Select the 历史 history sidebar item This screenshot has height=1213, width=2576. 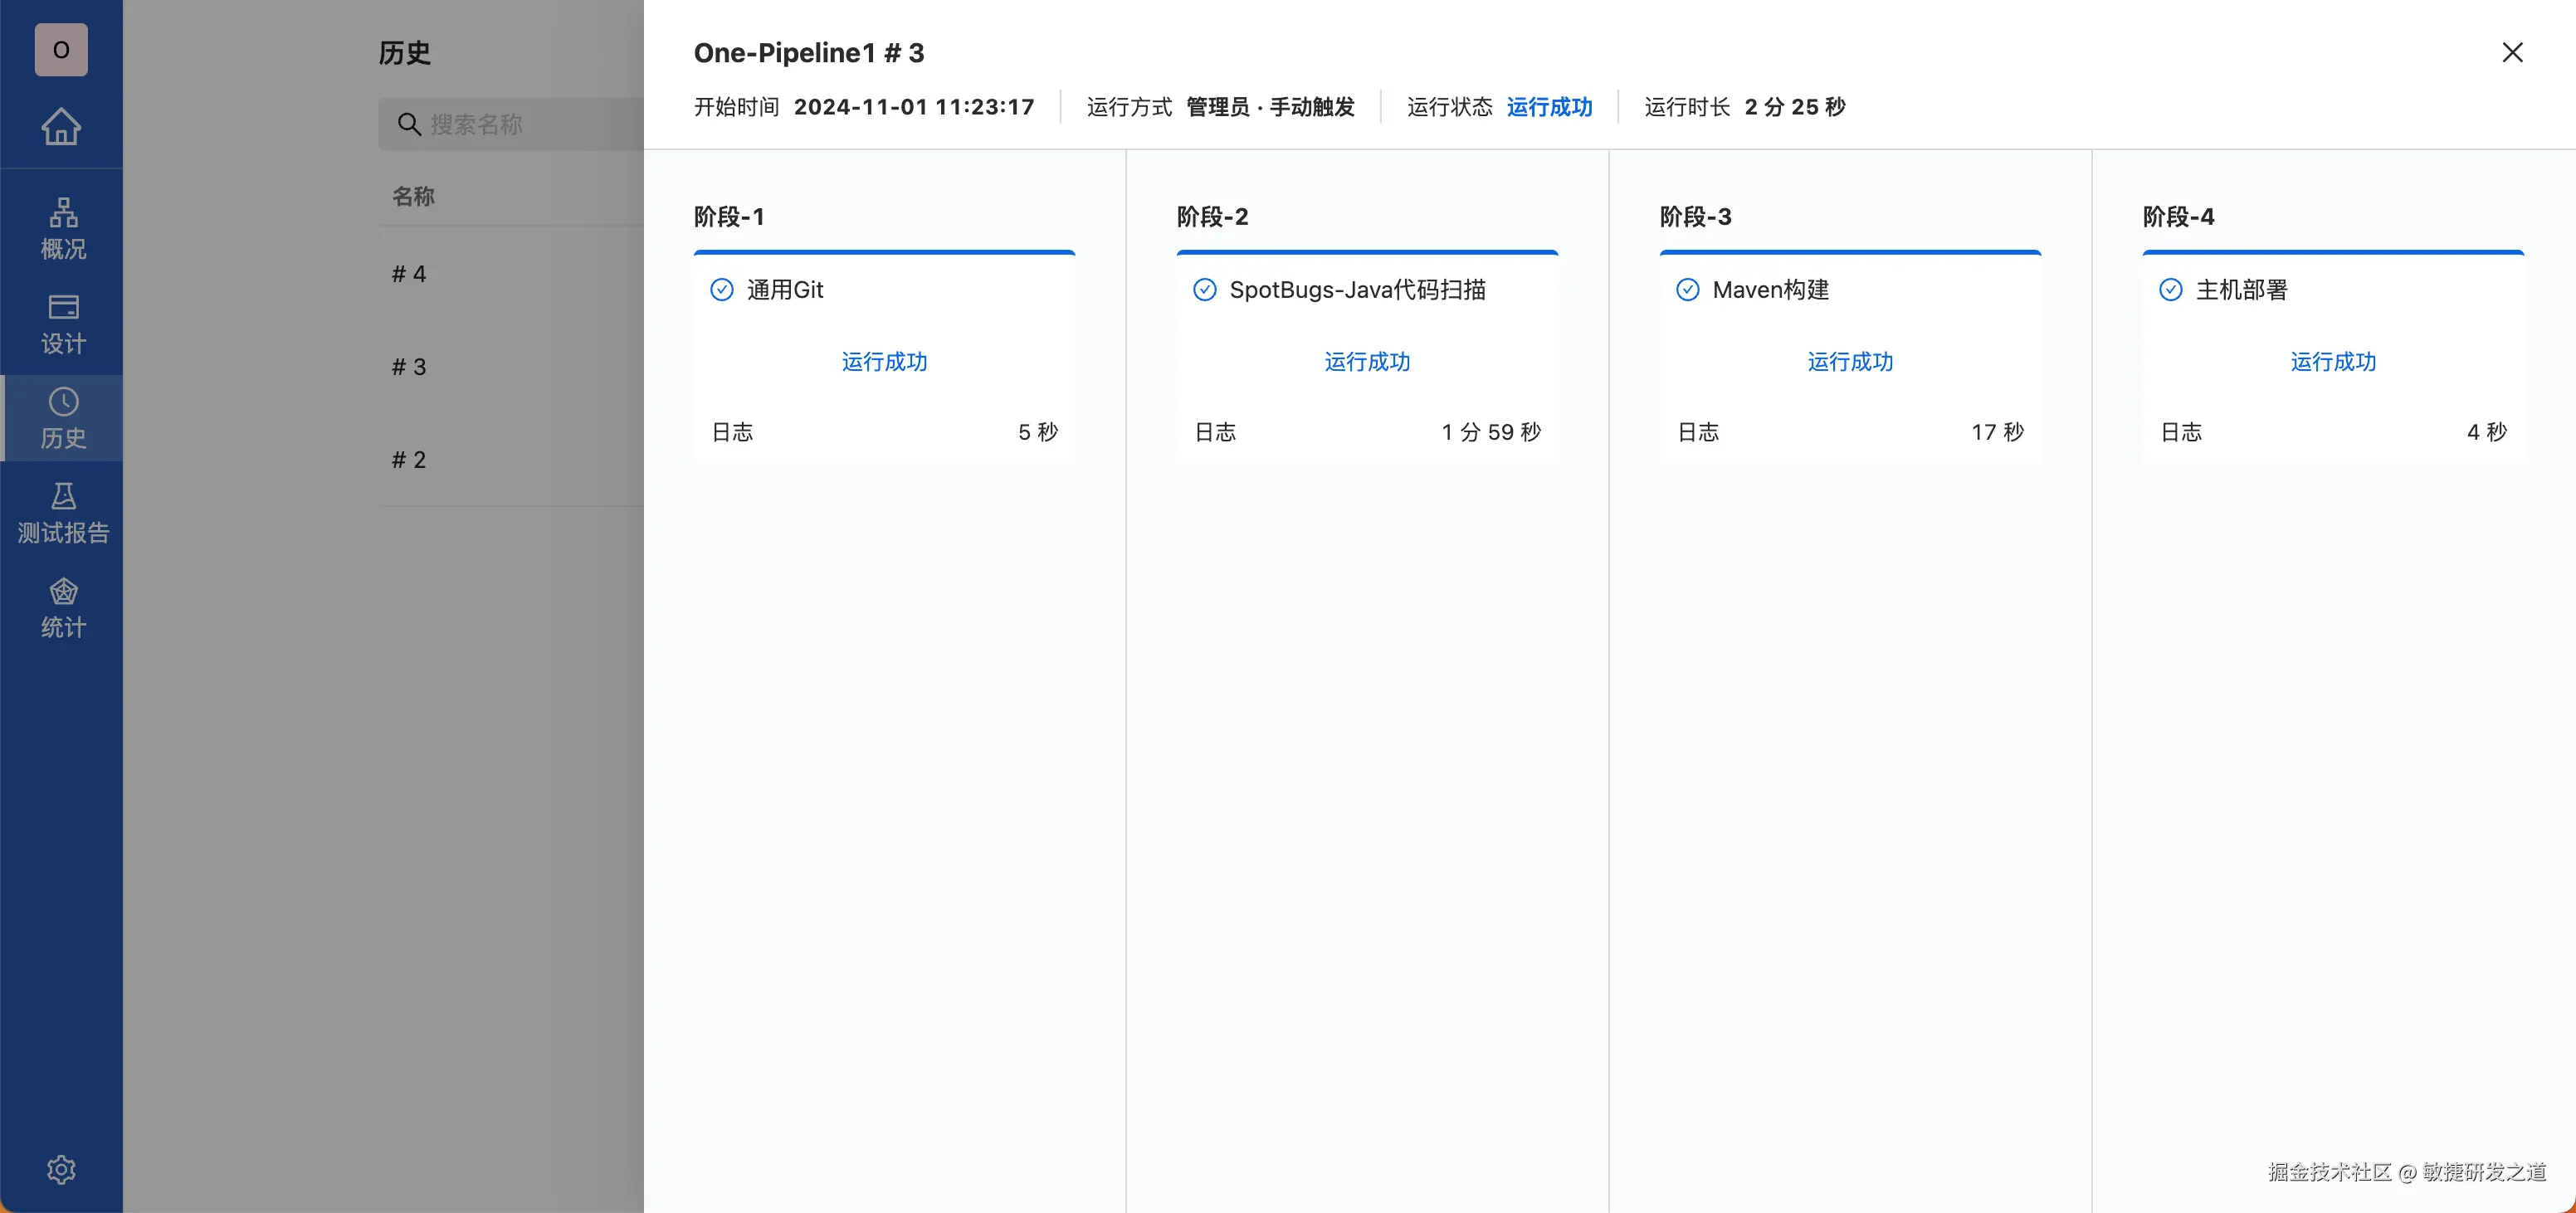point(62,418)
